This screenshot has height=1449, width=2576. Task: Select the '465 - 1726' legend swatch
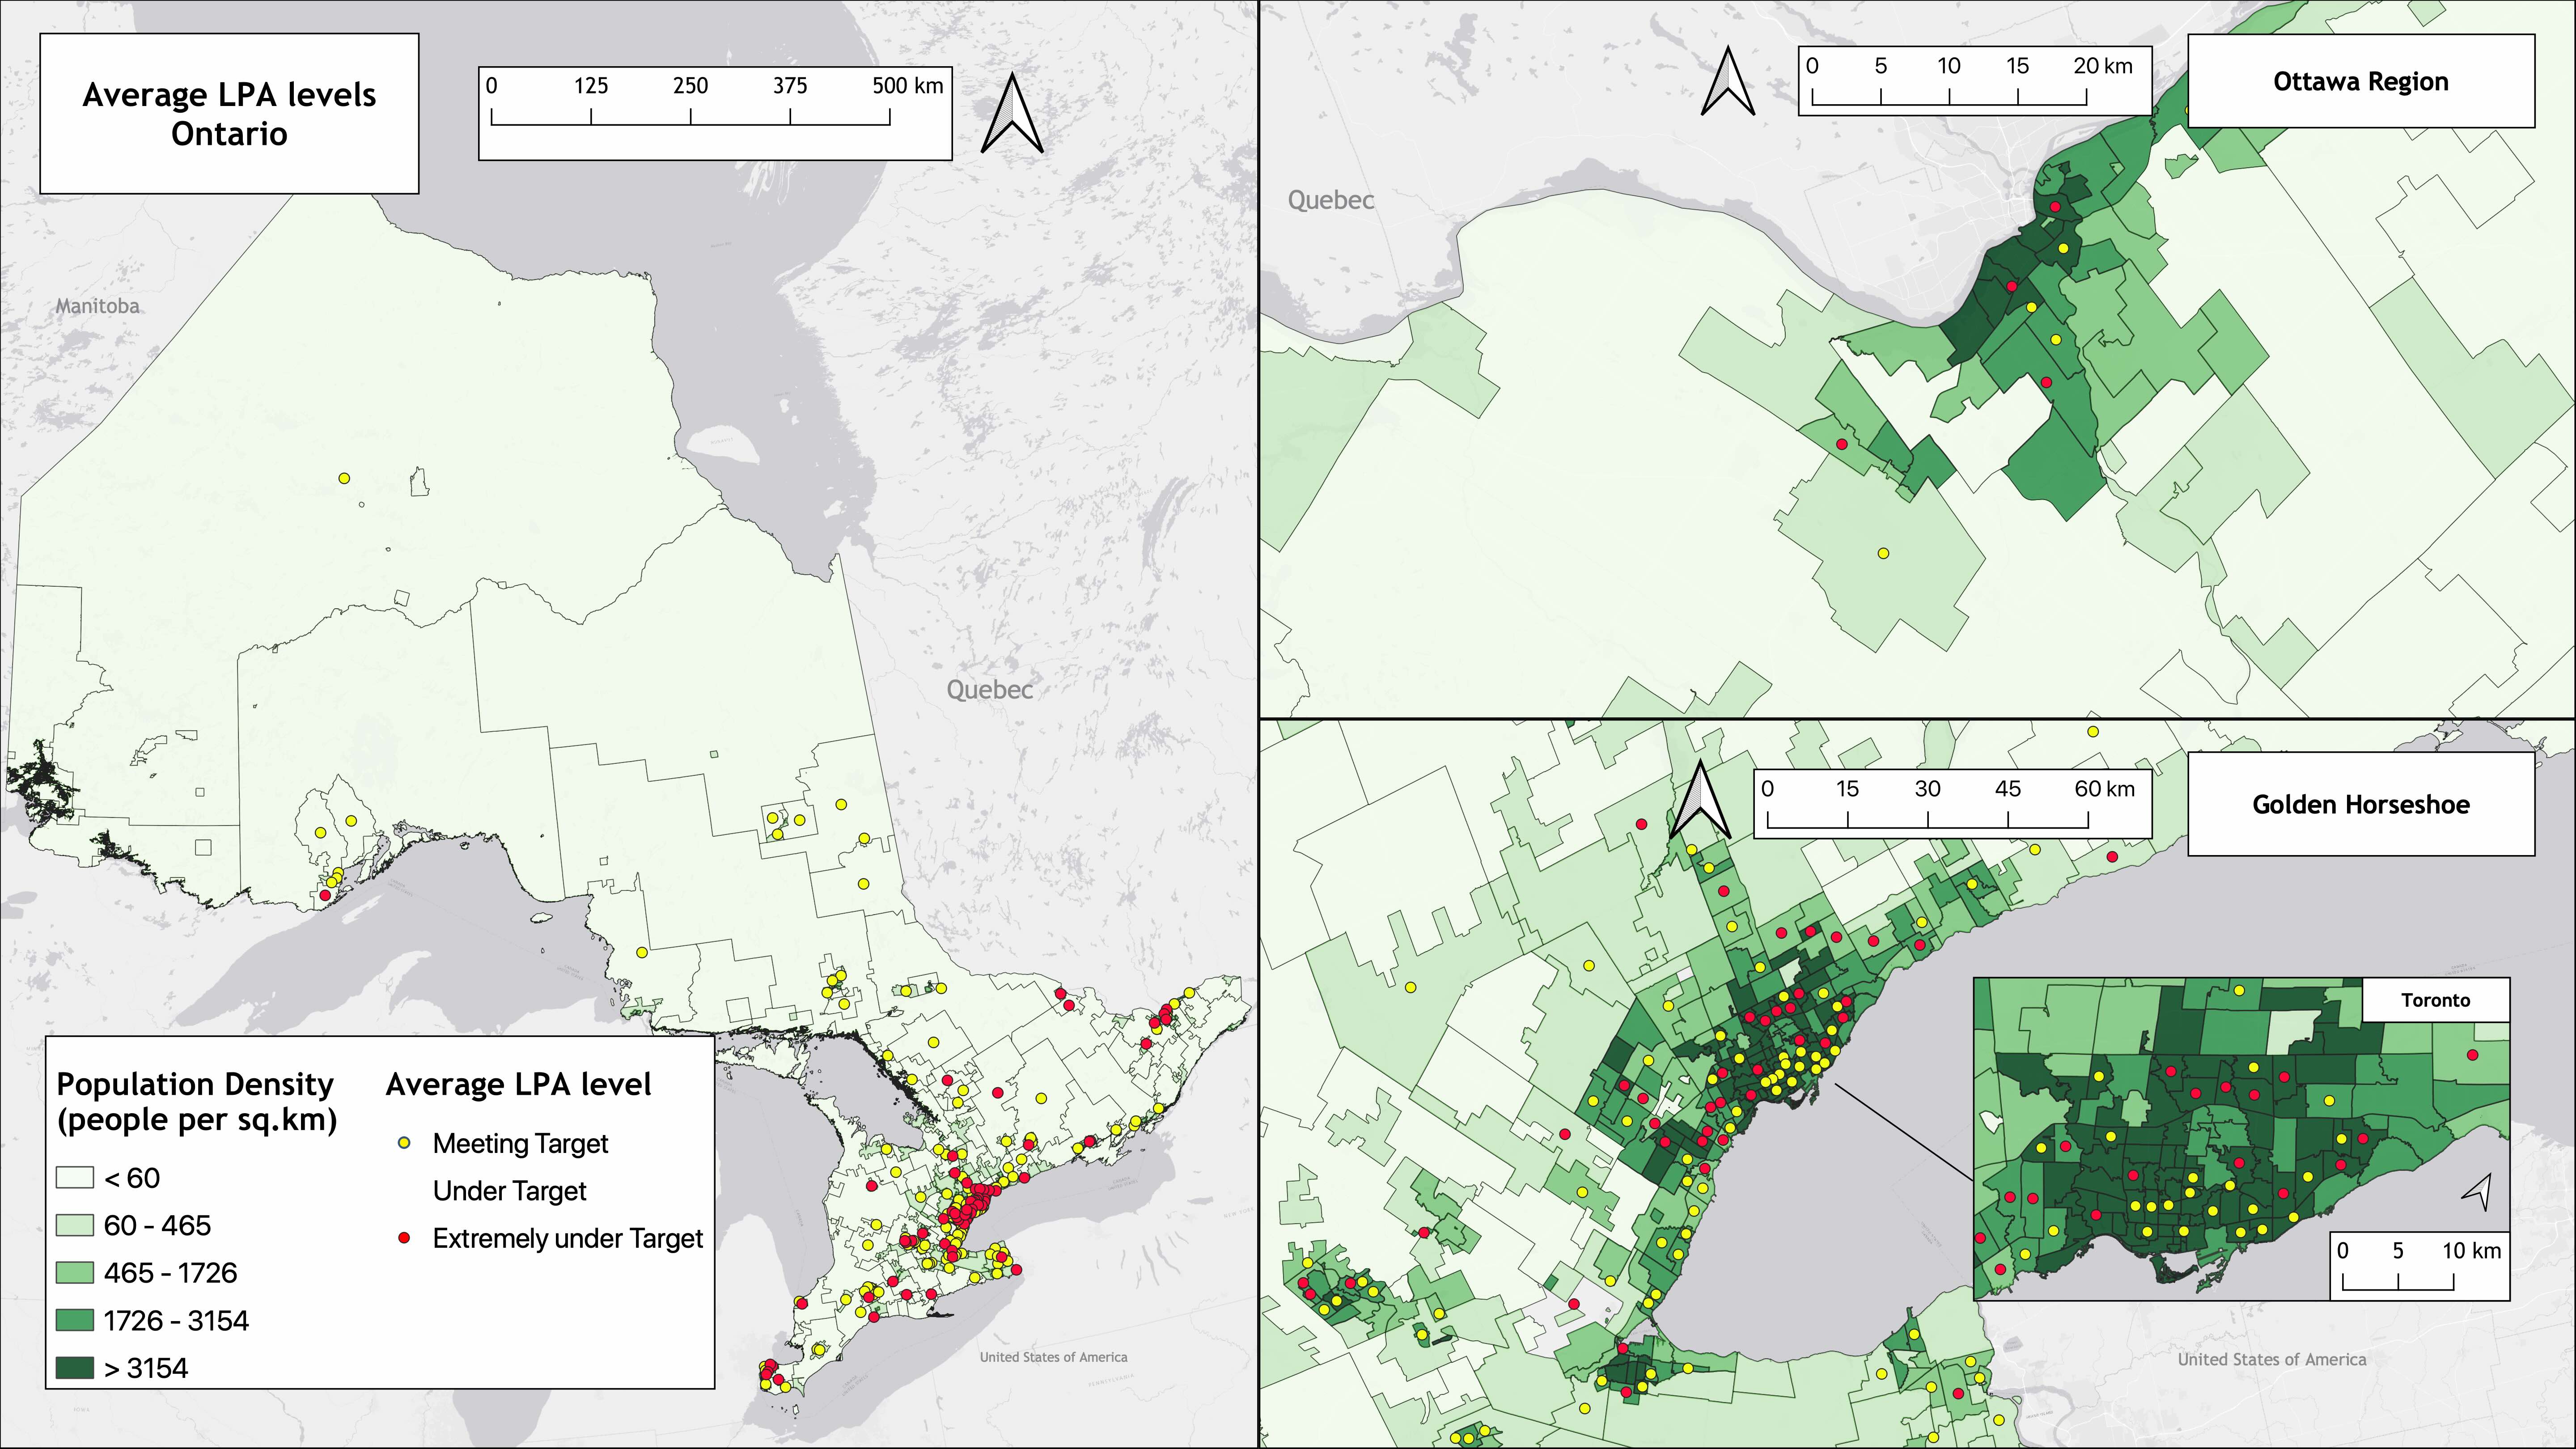75,1273
